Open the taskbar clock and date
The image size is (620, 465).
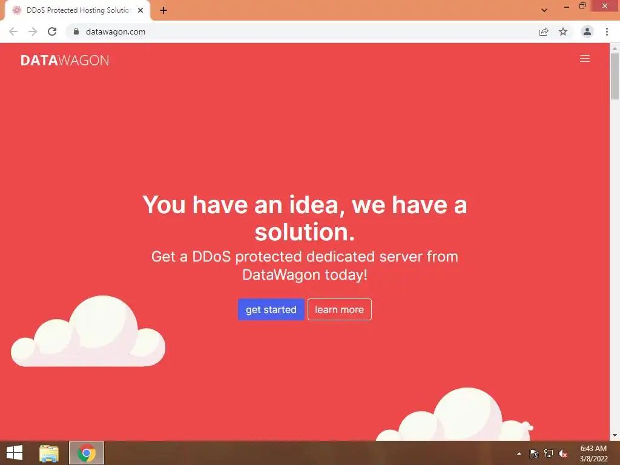tap(593, 453)
